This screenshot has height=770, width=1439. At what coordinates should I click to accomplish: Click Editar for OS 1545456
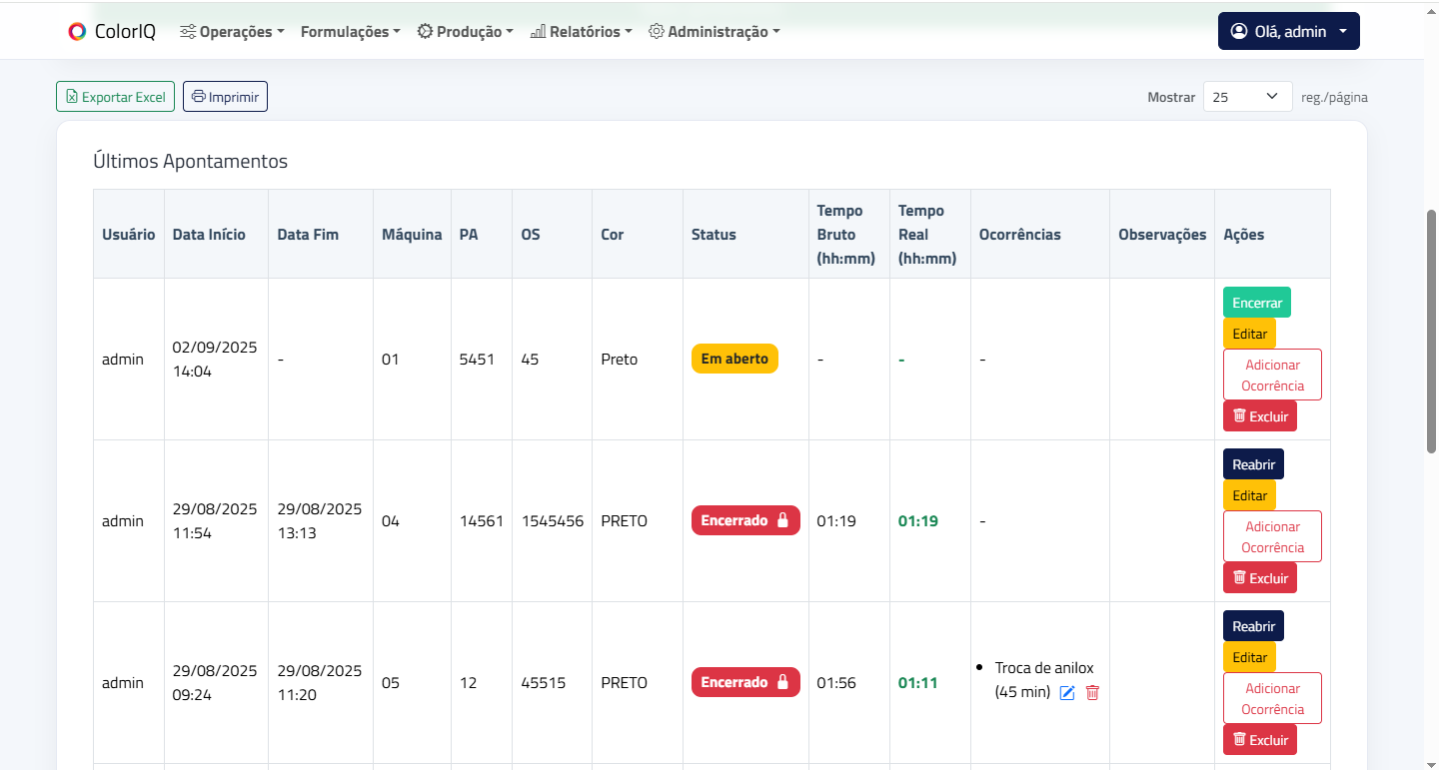[1249, 495]
